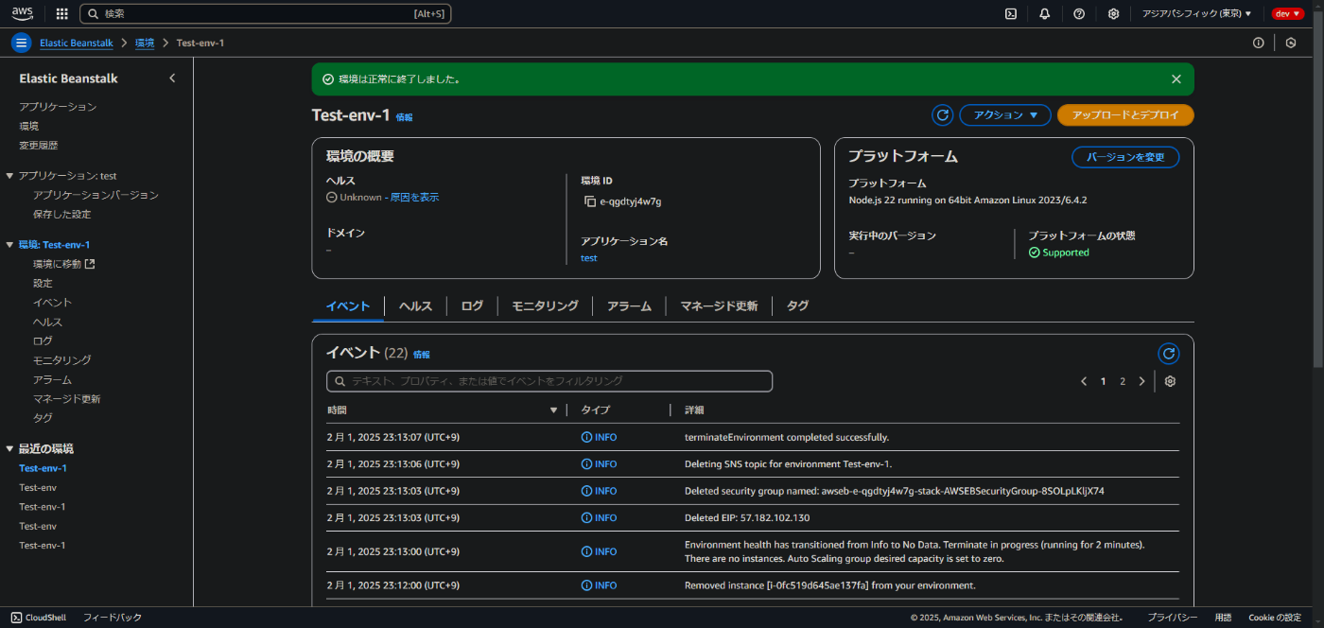Screen dimensions: 1324x628
Task: Open the アクション dropdown
Action: tap(1005, 115)
